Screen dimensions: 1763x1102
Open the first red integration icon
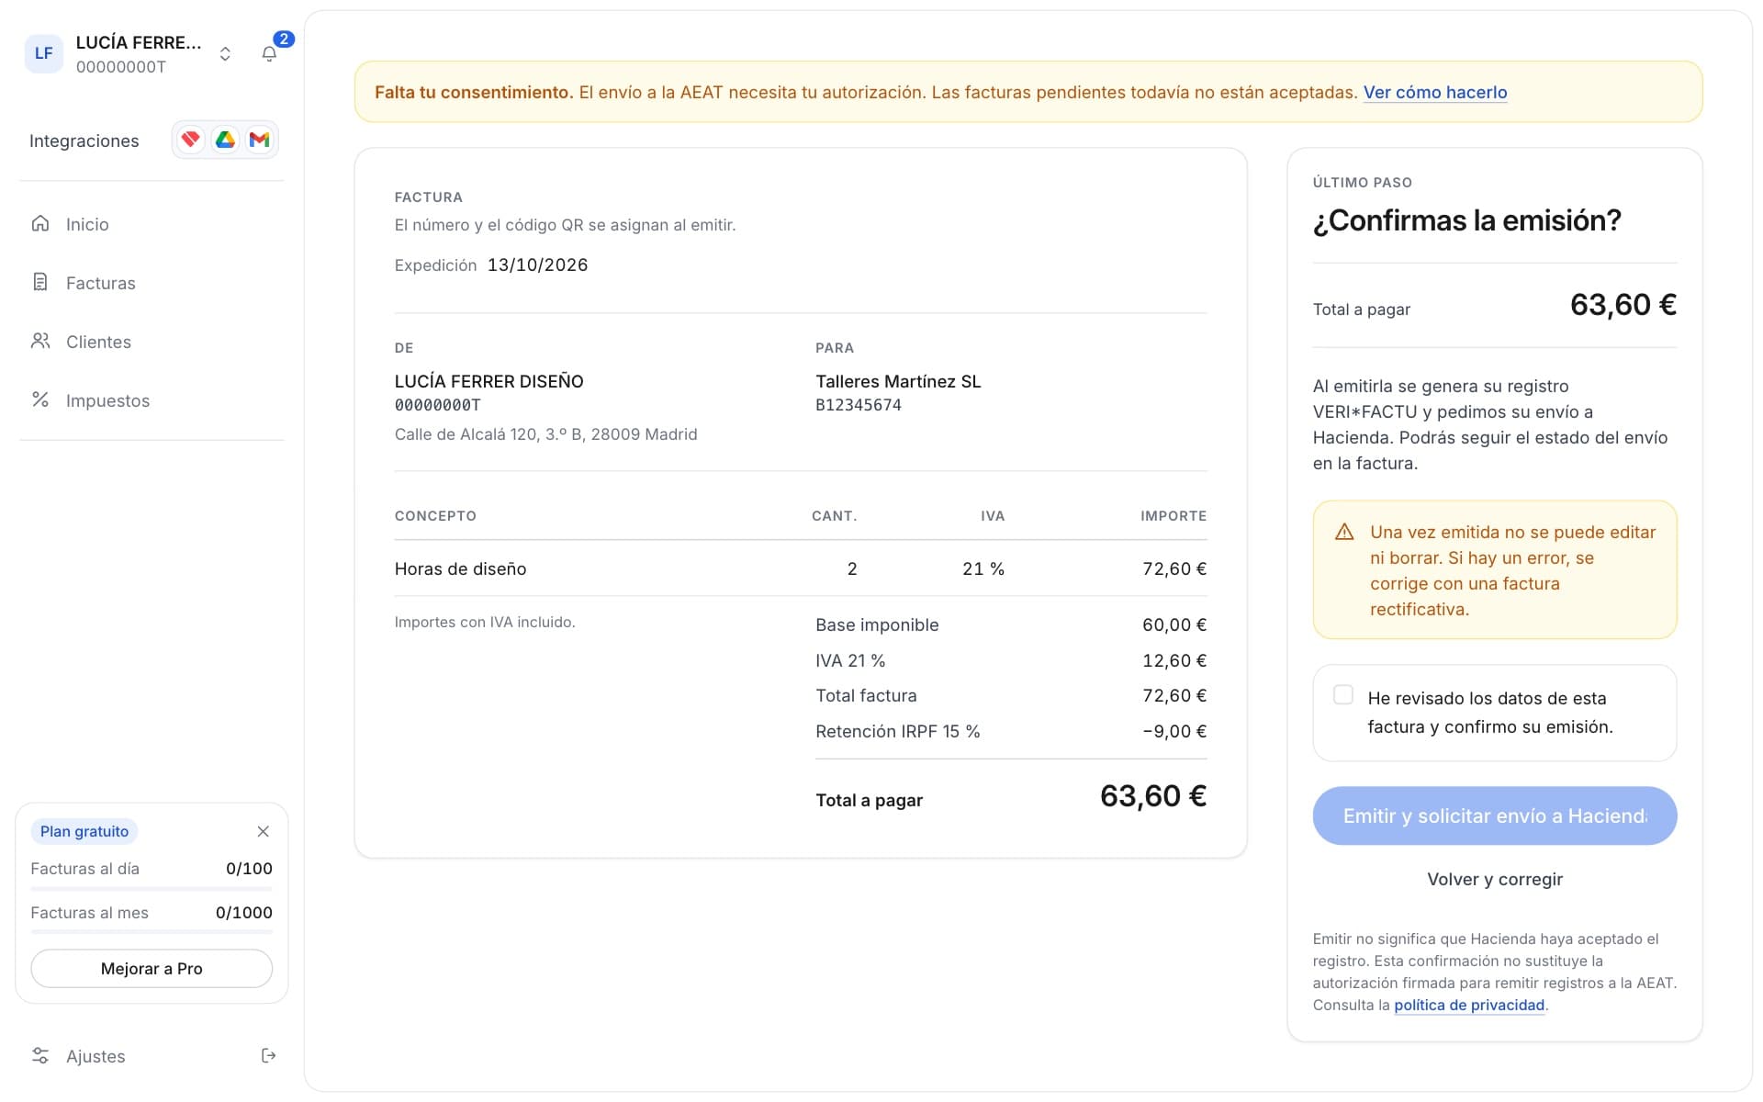(x=190, y=140)
